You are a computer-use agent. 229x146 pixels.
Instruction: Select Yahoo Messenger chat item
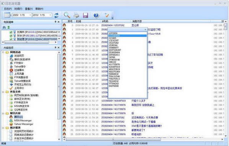coord(21,124)
